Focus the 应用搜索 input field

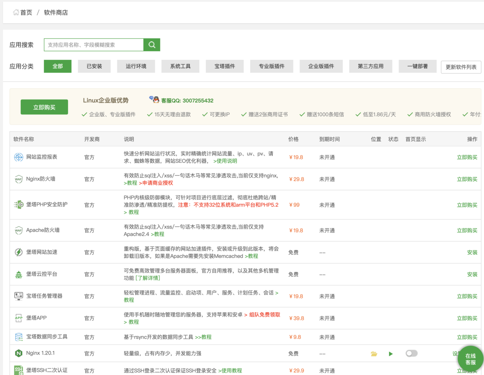[94, 45]
